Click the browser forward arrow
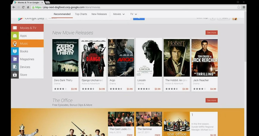 tap(19, 7)
